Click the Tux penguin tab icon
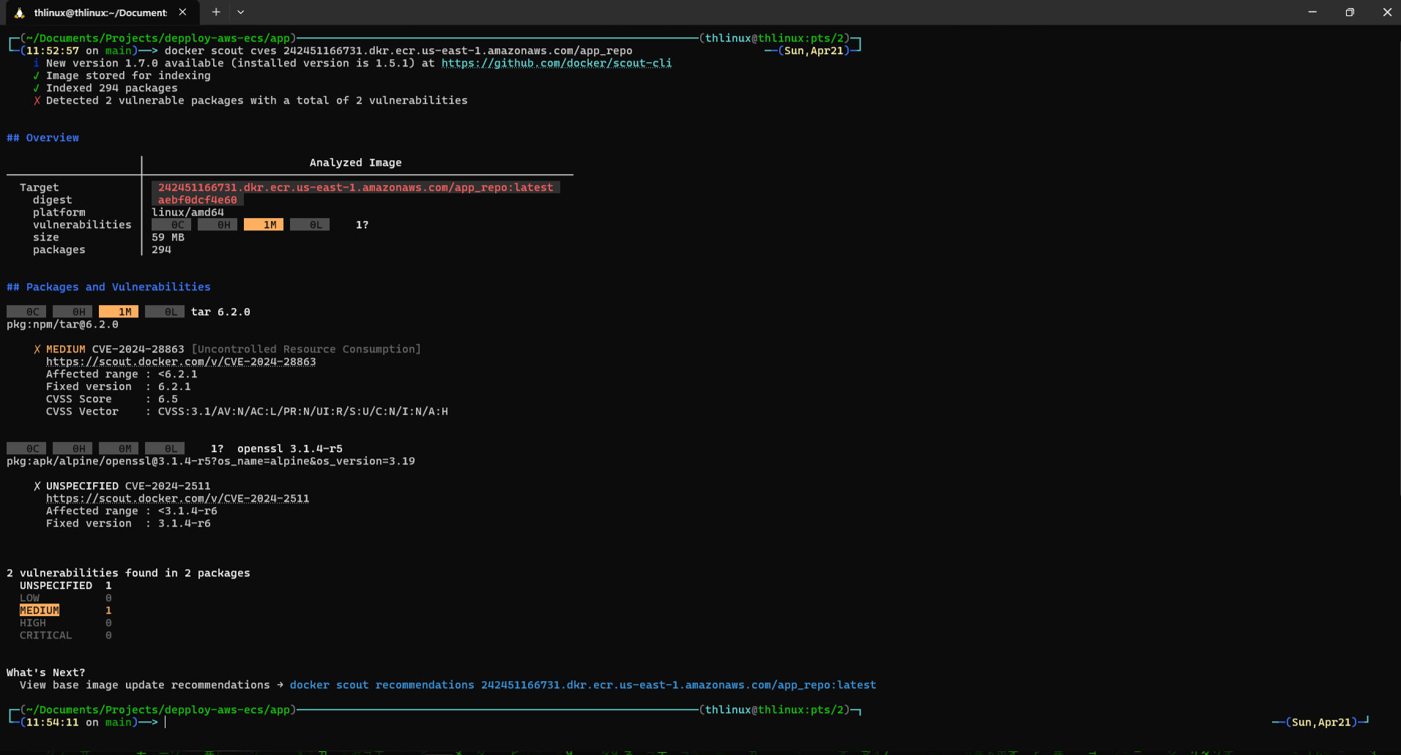1401x755 pixels. [20, 12]
